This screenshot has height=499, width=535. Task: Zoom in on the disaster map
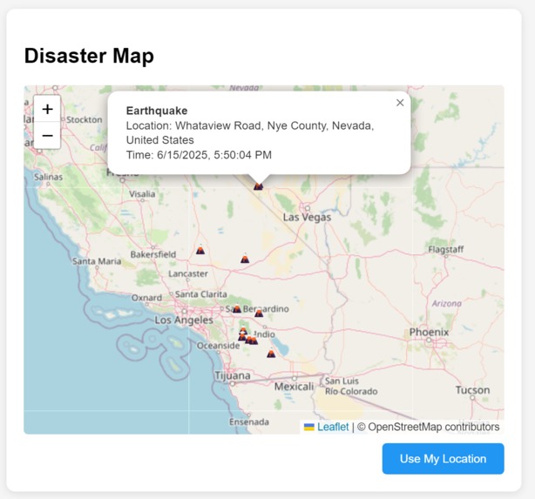click(x=47, y=109)
